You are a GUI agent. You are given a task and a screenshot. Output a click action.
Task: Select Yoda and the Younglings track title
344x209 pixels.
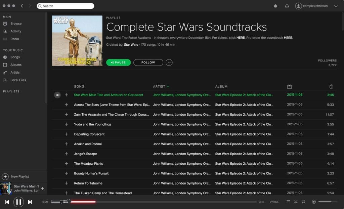point(93,124)
